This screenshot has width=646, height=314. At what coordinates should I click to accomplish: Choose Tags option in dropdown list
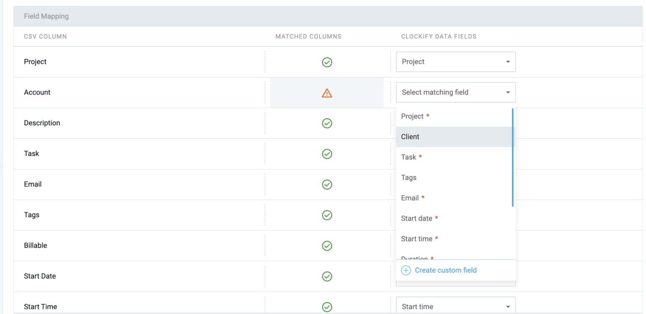click(454, 177)
